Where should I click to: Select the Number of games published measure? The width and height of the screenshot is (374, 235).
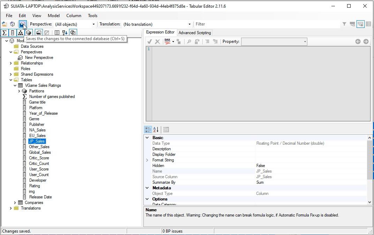(52, 97)
